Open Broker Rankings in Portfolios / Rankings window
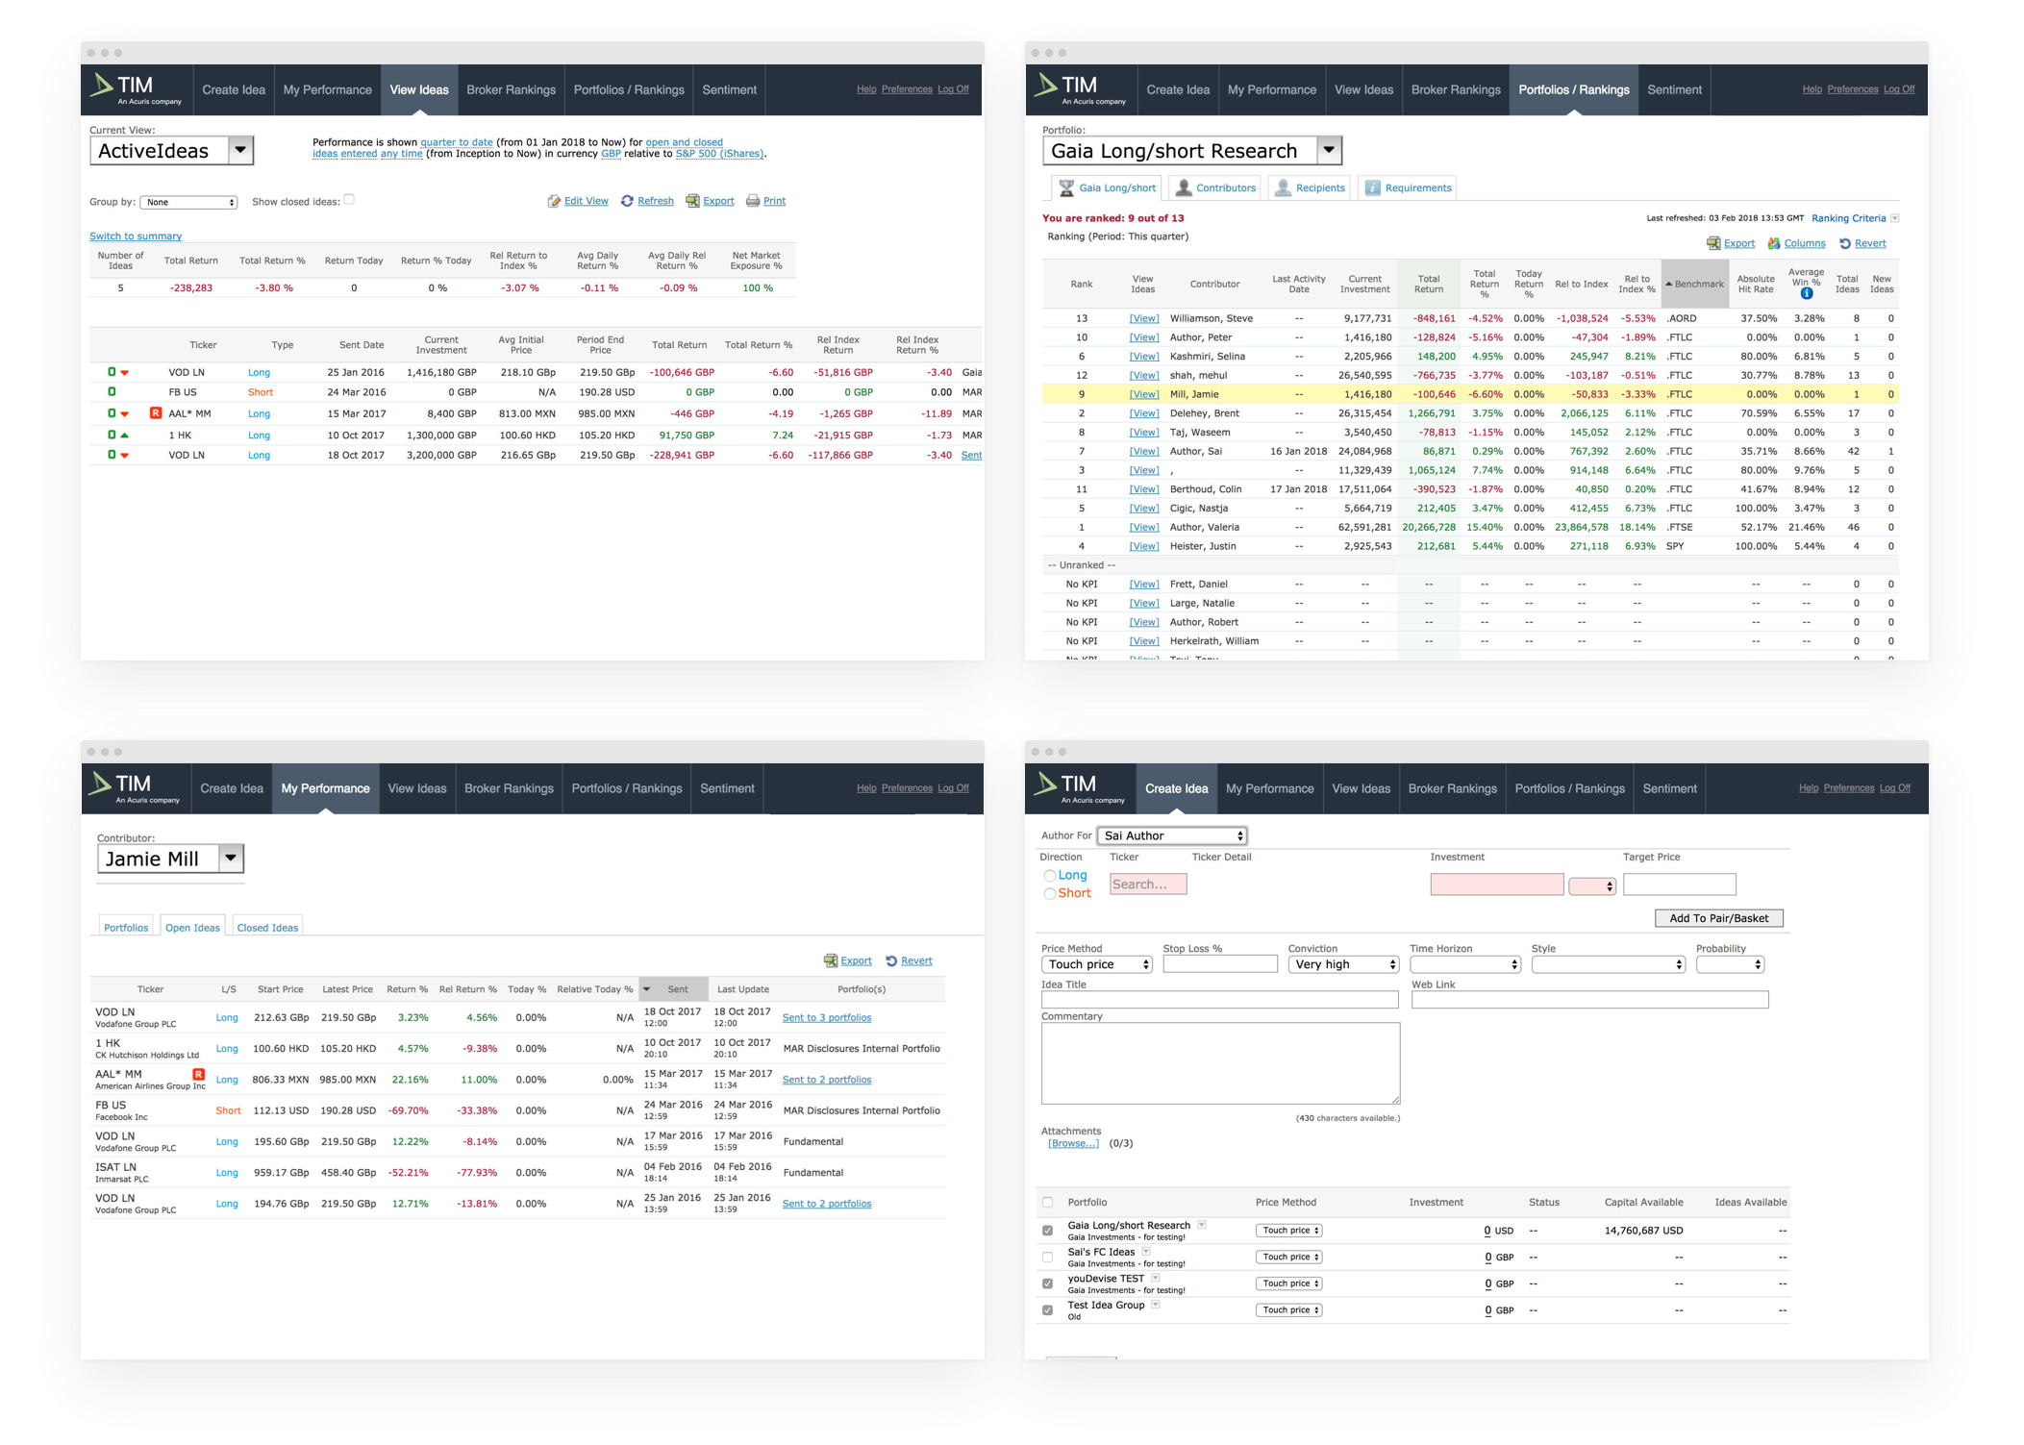Screen dimensions: 2024x1445 [x=1456, y=89]
